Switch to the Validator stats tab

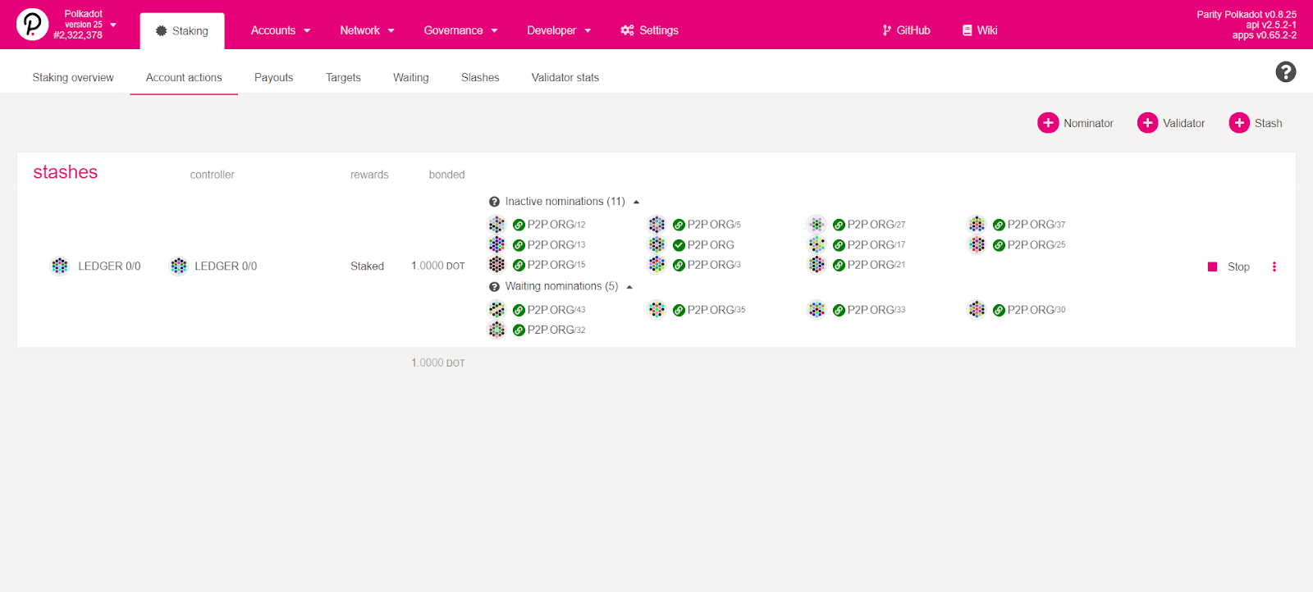(565, 78)
